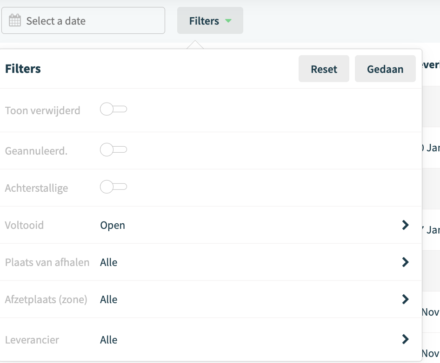Reset all filters
Viewport: 440px width, 363px height.
324,69
